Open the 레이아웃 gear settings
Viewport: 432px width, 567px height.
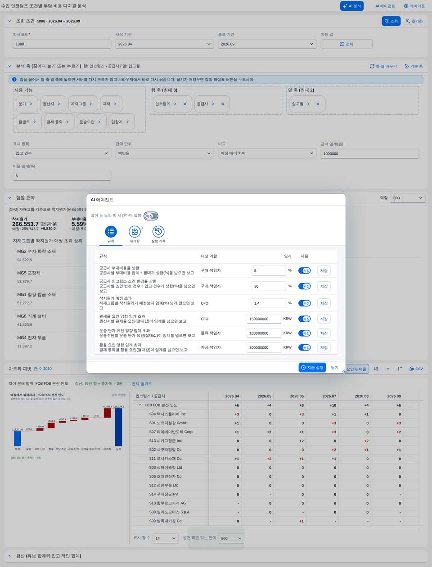(414, 6)
